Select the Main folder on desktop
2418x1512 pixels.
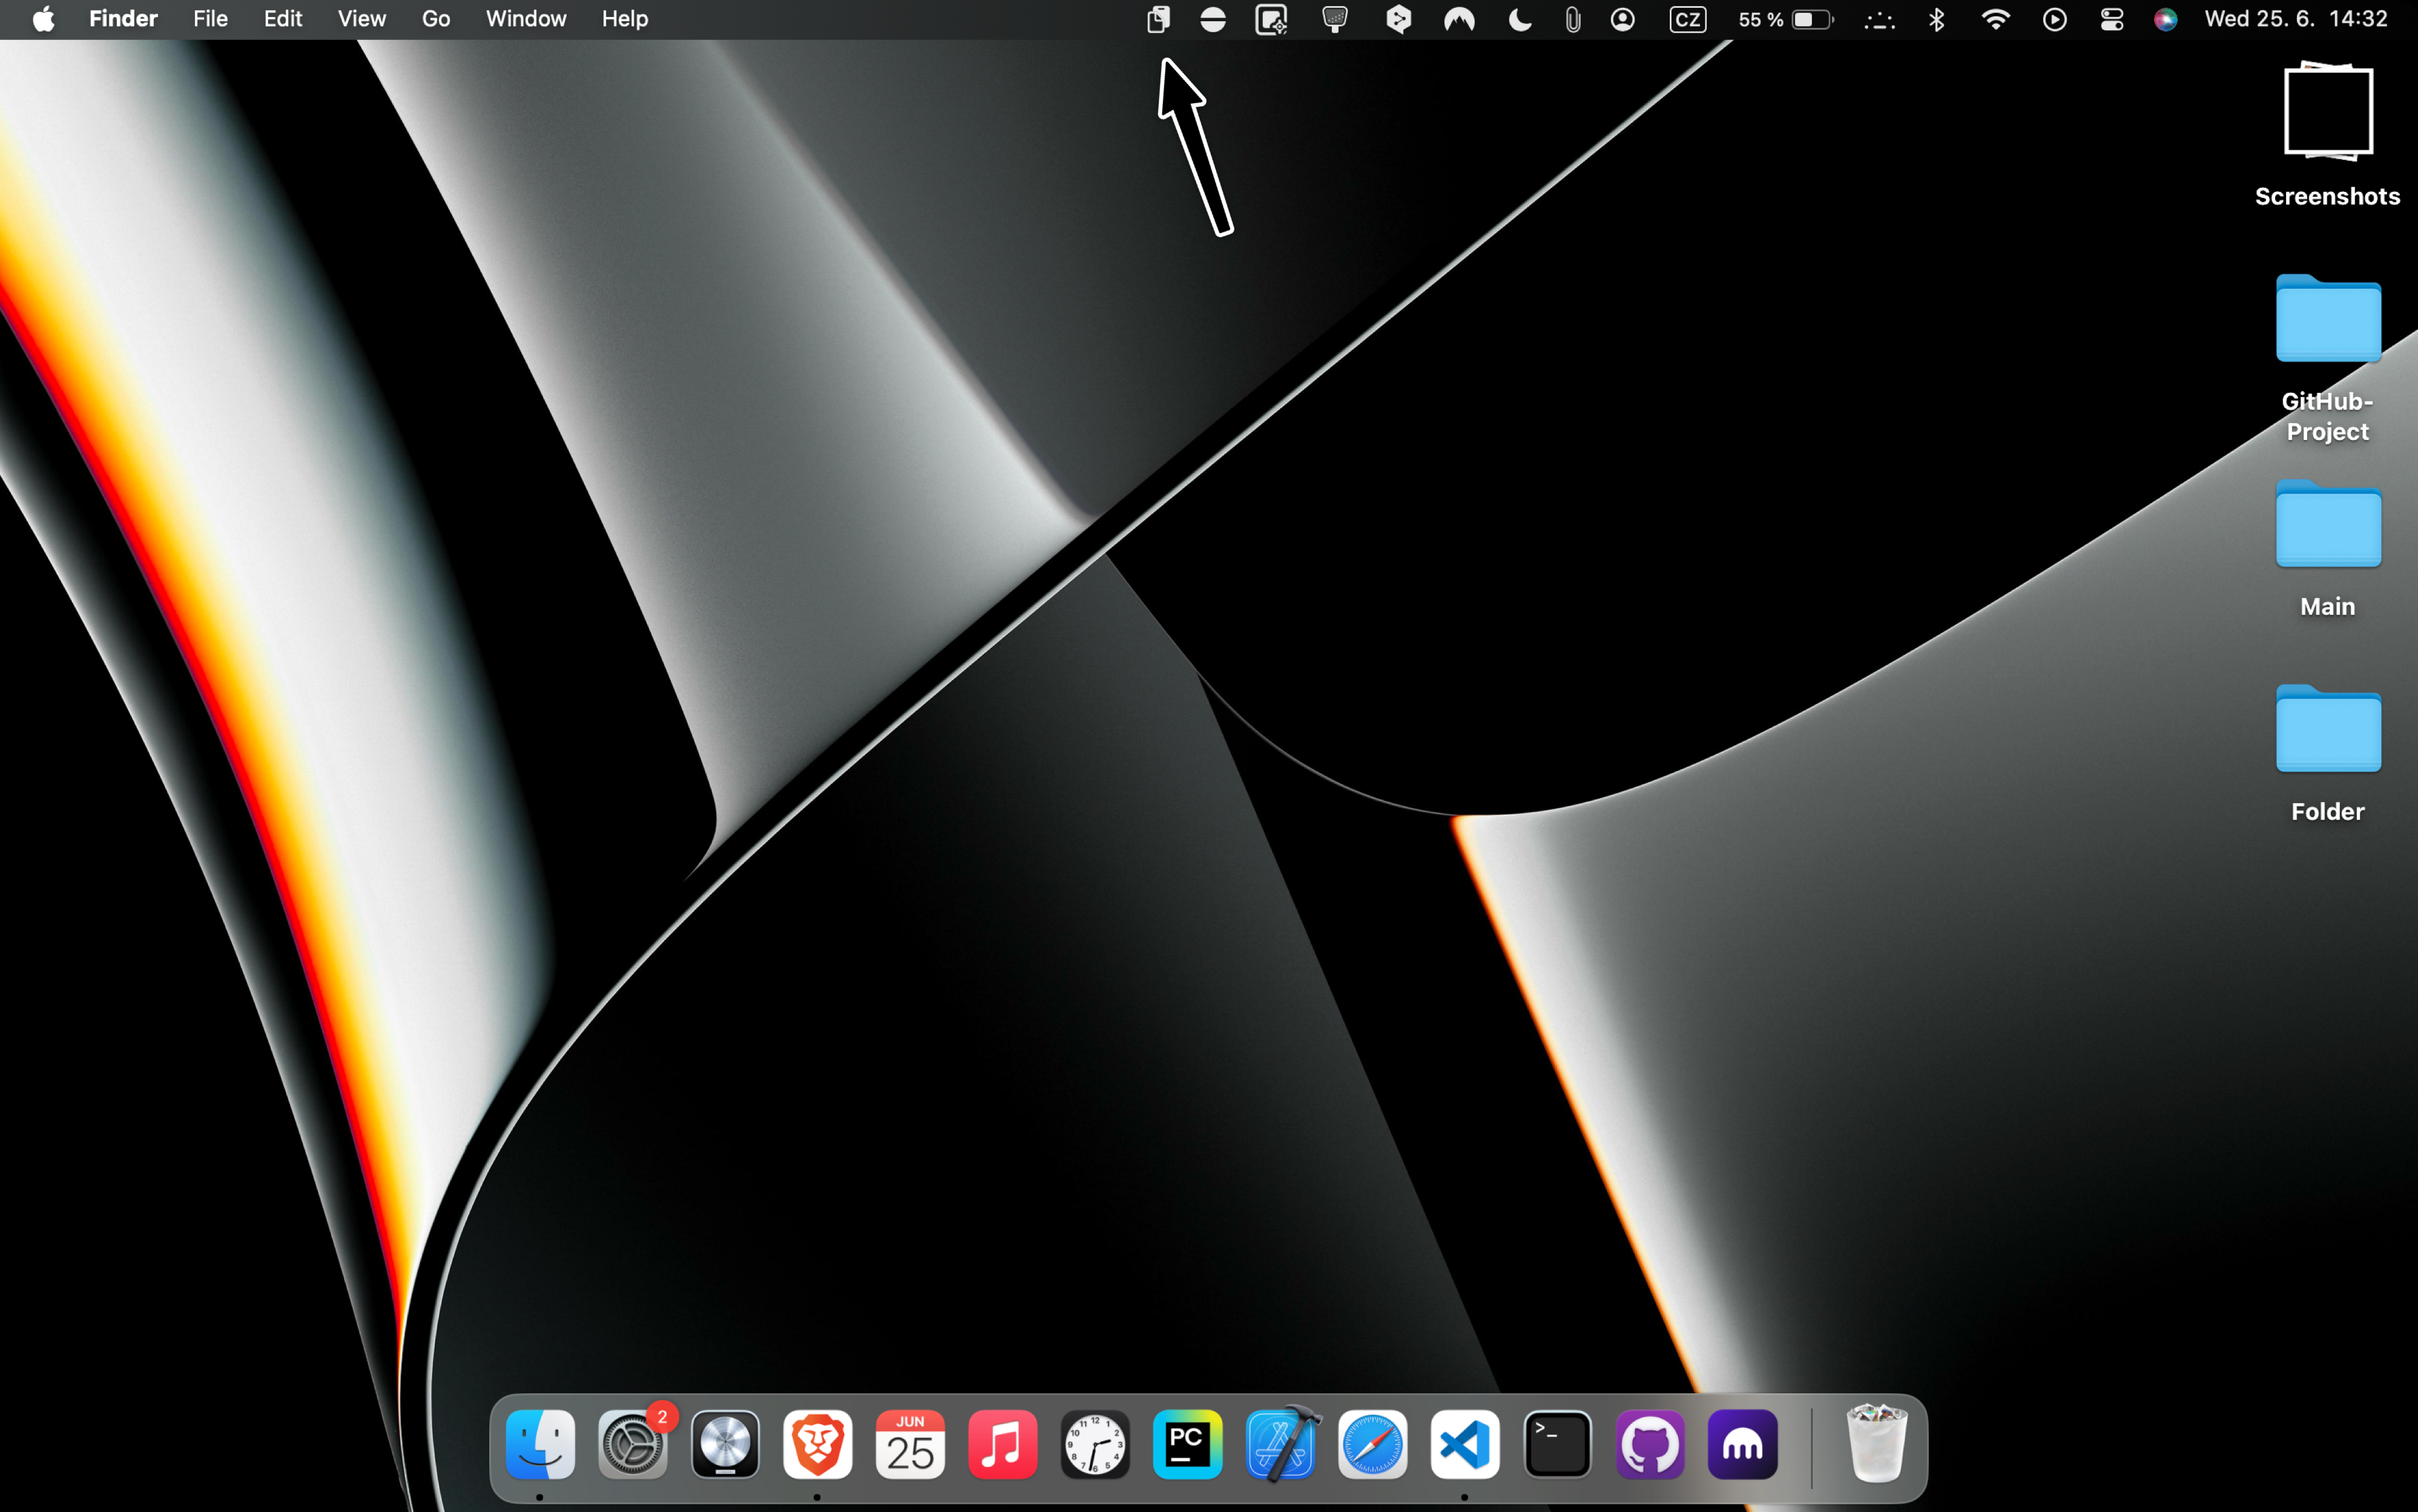[2328, 548]
